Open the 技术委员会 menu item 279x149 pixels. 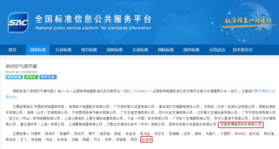coord(242,50)
